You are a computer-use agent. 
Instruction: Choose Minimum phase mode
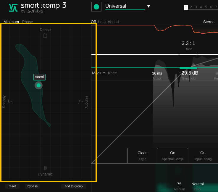[11, 22]
